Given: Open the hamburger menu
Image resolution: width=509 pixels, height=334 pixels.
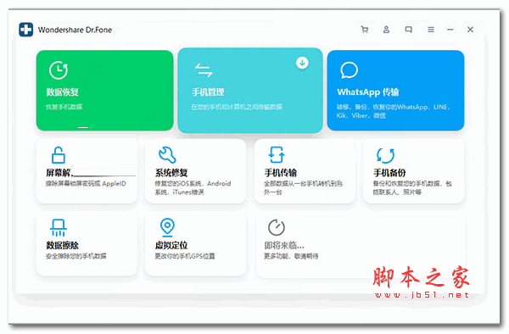Looking at the screenshot, I should coord(431,30).
